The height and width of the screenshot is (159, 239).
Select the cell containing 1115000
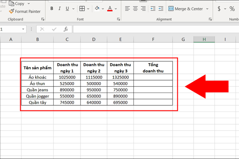pyautogui.click(x=94, y=77)
